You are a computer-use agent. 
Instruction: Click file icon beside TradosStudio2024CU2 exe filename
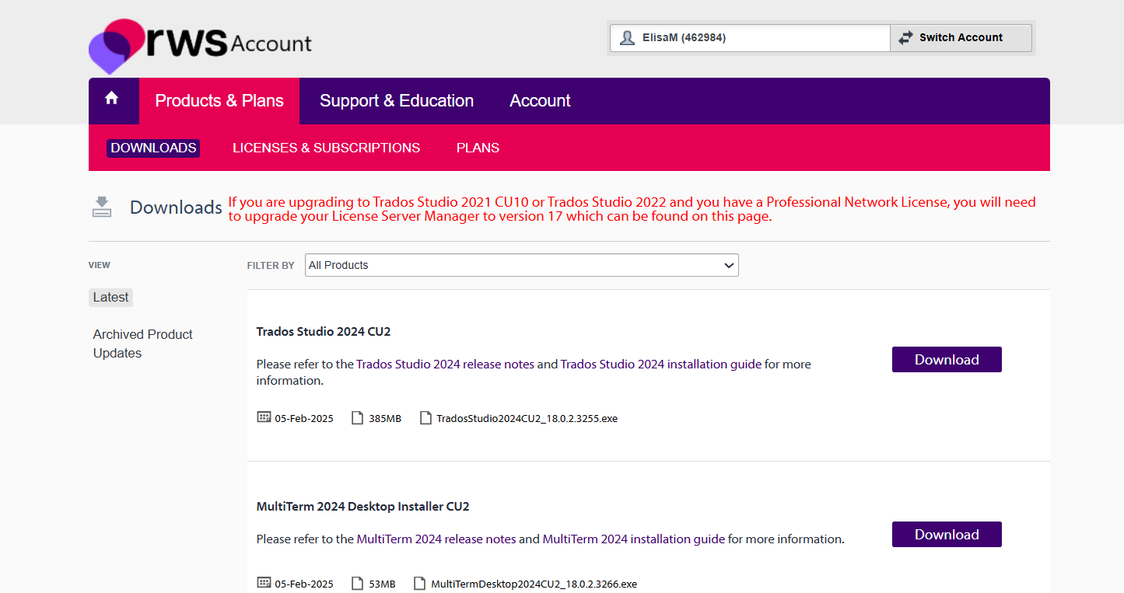425,418
